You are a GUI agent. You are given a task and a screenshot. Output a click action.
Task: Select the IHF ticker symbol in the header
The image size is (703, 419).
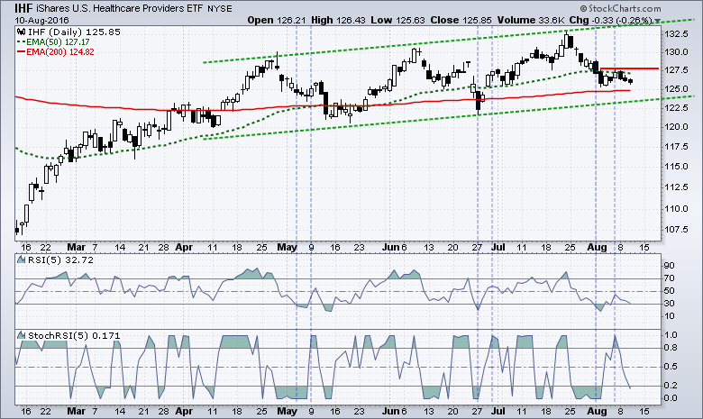pos(23,8)
